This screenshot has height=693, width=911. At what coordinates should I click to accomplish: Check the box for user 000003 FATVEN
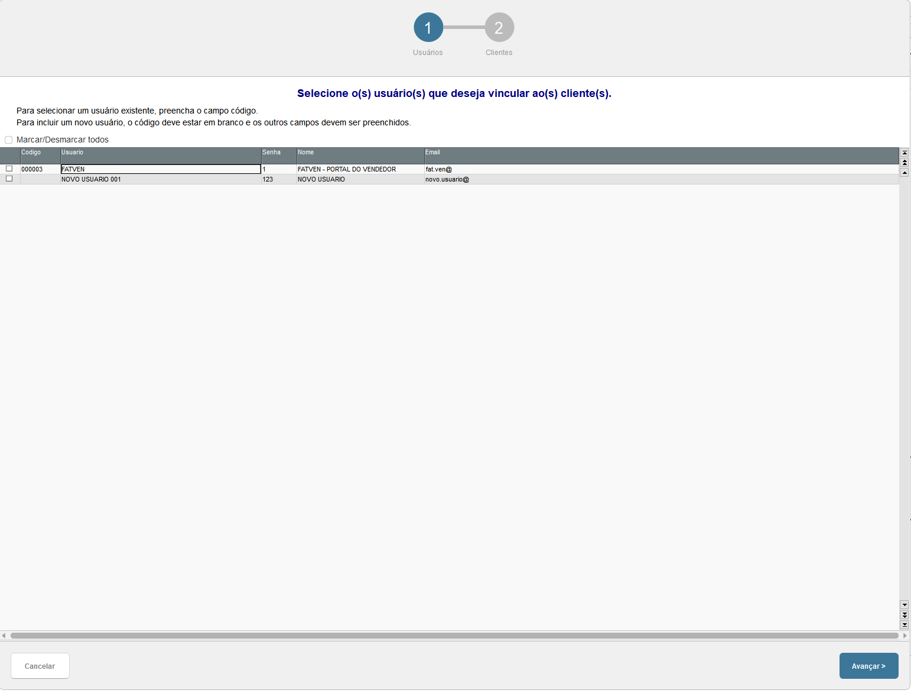pyautogui.click(x=9, y=169)
